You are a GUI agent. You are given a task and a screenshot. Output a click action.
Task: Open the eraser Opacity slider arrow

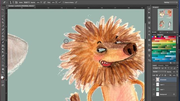click(x=41, y=3)
